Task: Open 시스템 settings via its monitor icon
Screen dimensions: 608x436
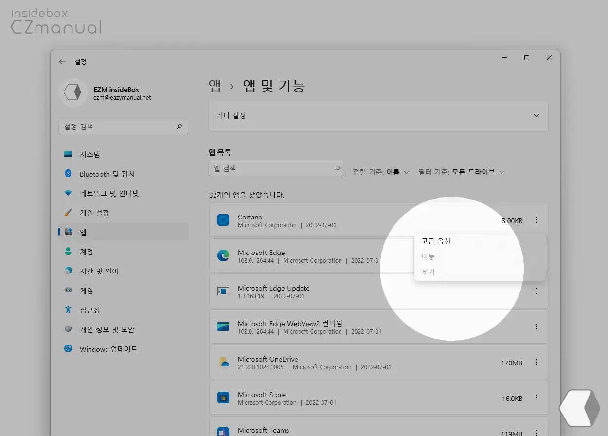Action: click(68, 154)
